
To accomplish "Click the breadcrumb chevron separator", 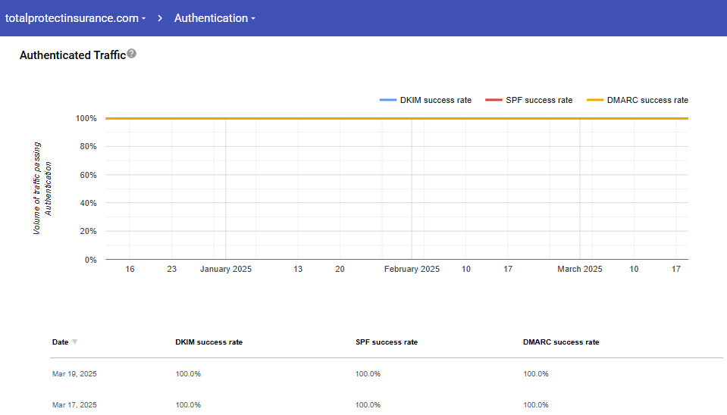I will click(x=161, y=18).
